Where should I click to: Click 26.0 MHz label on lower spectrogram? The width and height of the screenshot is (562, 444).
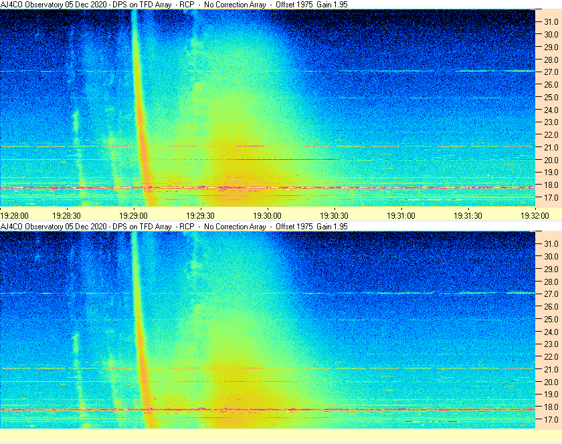pos(551,307)
